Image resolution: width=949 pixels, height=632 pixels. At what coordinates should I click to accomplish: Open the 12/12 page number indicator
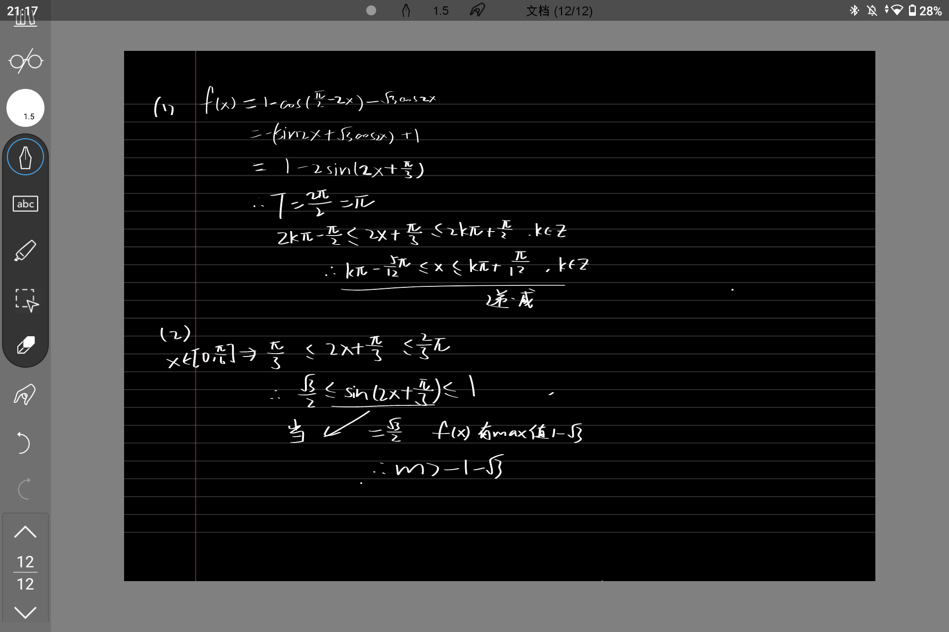[25, 573]
